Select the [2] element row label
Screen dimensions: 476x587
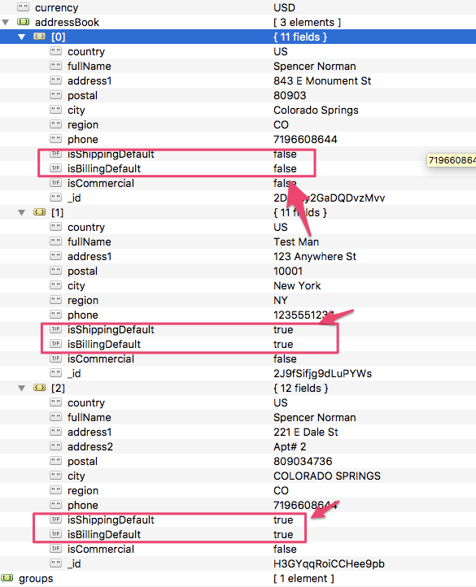58,388
